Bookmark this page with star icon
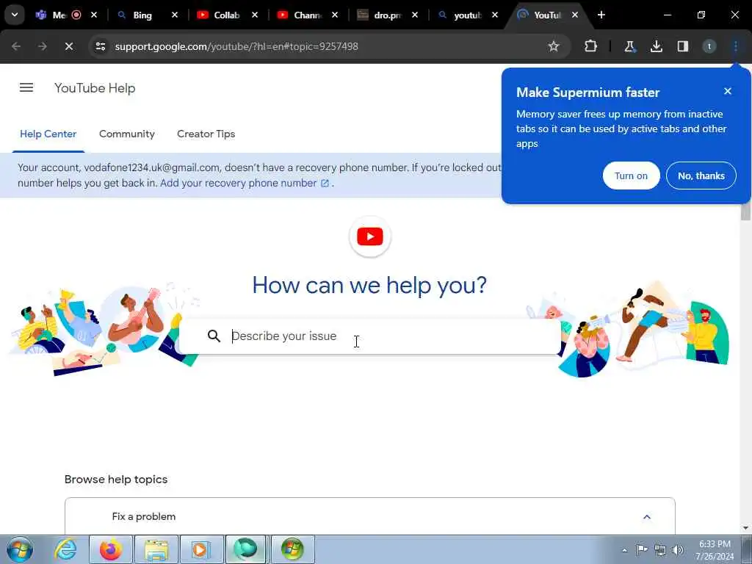Viewport: 752px width, 564px height. tap(554, 46)
